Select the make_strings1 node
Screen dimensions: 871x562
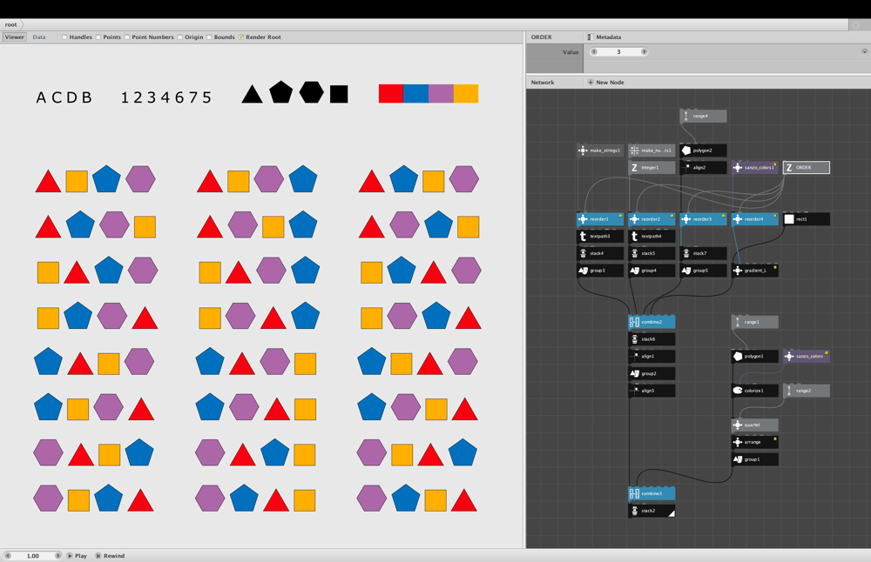coord(600,151)
